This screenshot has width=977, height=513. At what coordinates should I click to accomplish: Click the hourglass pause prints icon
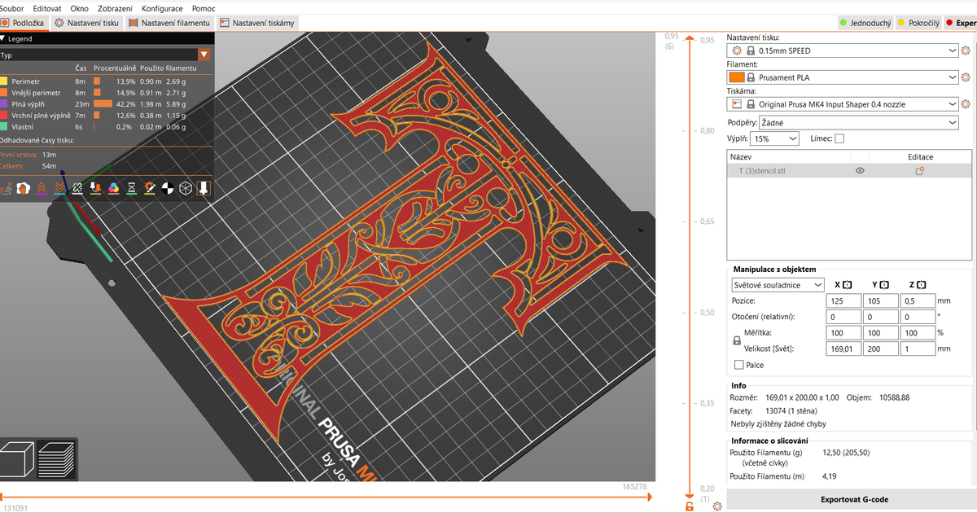click(131, 188)
